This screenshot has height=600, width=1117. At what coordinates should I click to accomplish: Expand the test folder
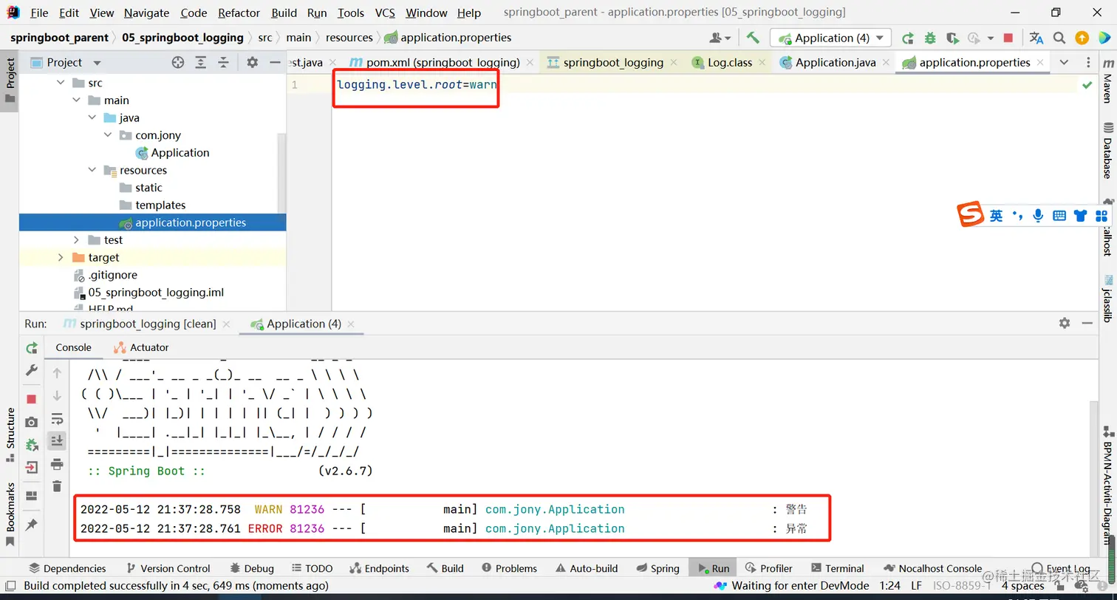click(76, 240)
